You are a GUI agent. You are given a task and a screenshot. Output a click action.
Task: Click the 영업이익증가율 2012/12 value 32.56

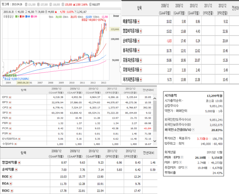tap(225, 31)
